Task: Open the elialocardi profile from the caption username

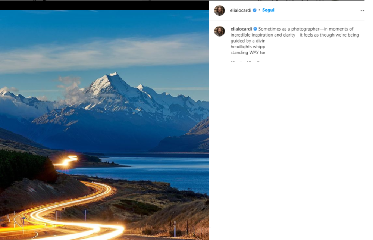Action: click(241, 29)
